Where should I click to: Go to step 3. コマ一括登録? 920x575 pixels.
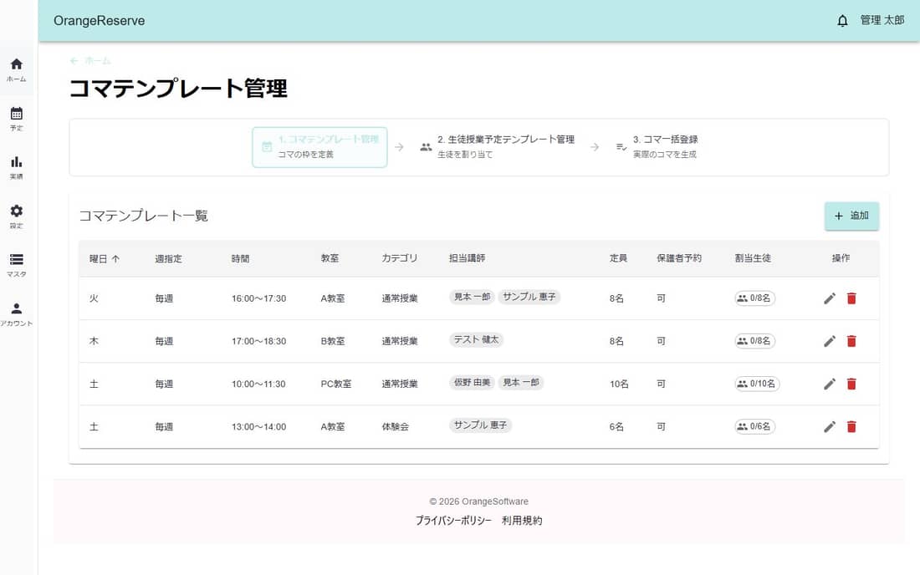(x=657, y=147)
